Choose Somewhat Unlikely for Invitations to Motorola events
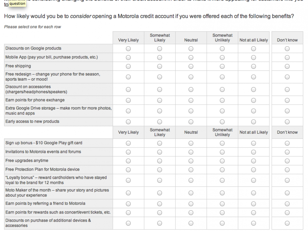Image resolution: width=308 pixels, height=231 pixels. point(222,152)
